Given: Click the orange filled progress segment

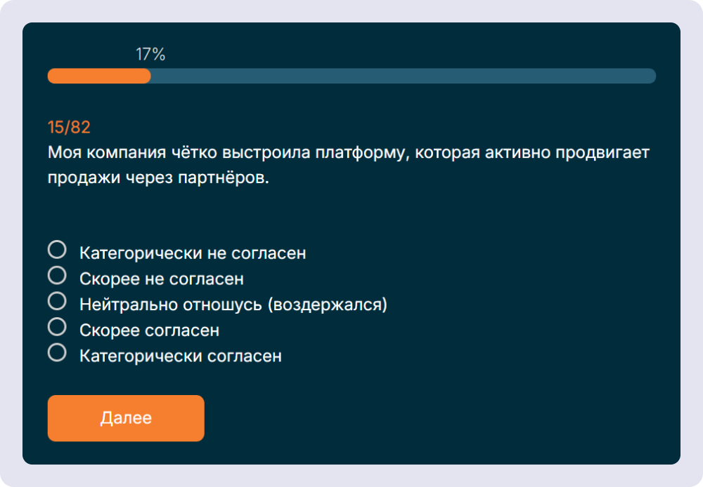Looking at the screenshot, I should click(x=98, y=75).
